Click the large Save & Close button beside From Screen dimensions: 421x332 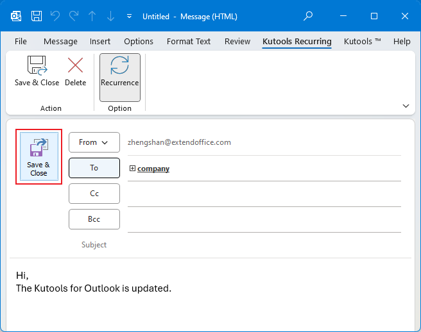39,156
